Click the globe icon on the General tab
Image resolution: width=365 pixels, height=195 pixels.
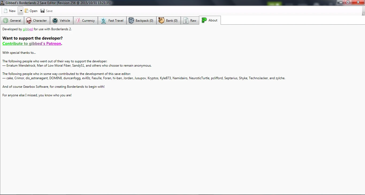[x=5, y=20]
